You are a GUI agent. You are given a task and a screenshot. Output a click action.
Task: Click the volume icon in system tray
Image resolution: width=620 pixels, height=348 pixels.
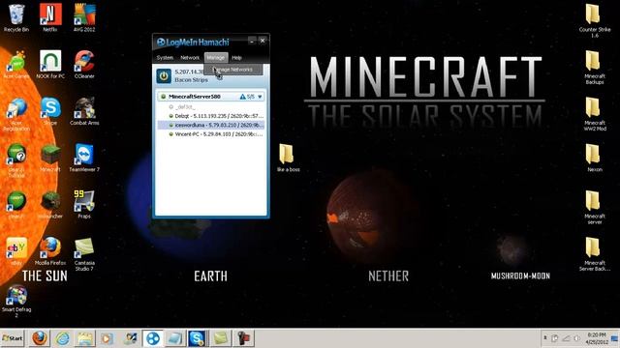coord(577,338)
